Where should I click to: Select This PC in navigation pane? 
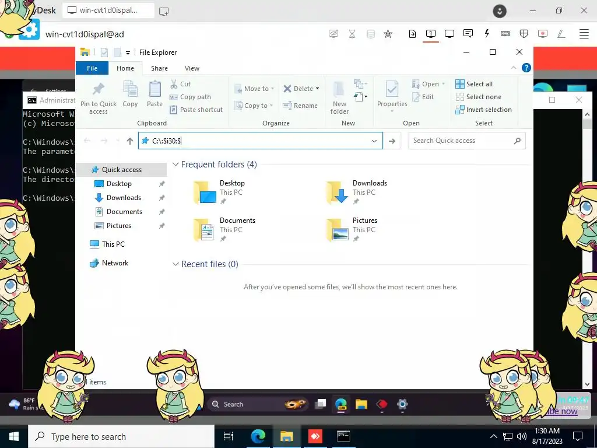113,244
